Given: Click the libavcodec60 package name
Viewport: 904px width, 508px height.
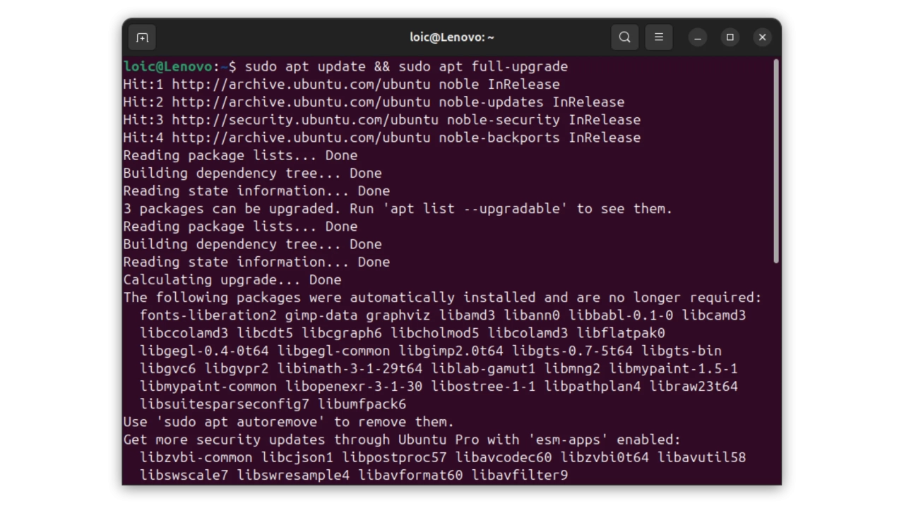Looking at the screenshot, I should (x=504, y=457).
